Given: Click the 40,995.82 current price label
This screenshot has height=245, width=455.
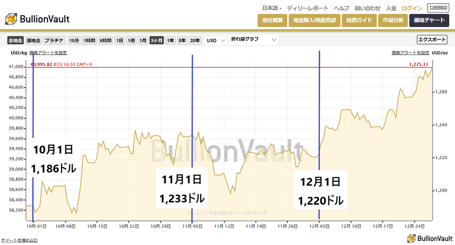Looking at the screenshot, I should click(x=41, y=64).
